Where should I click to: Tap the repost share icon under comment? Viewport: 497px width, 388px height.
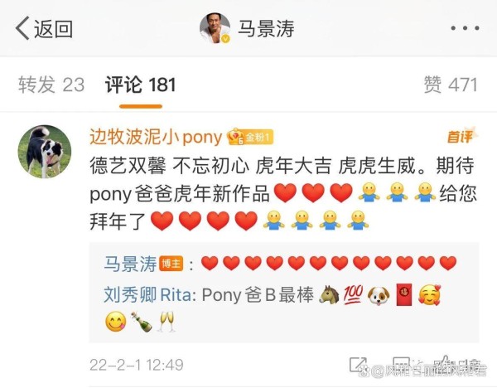click(358, 365)
